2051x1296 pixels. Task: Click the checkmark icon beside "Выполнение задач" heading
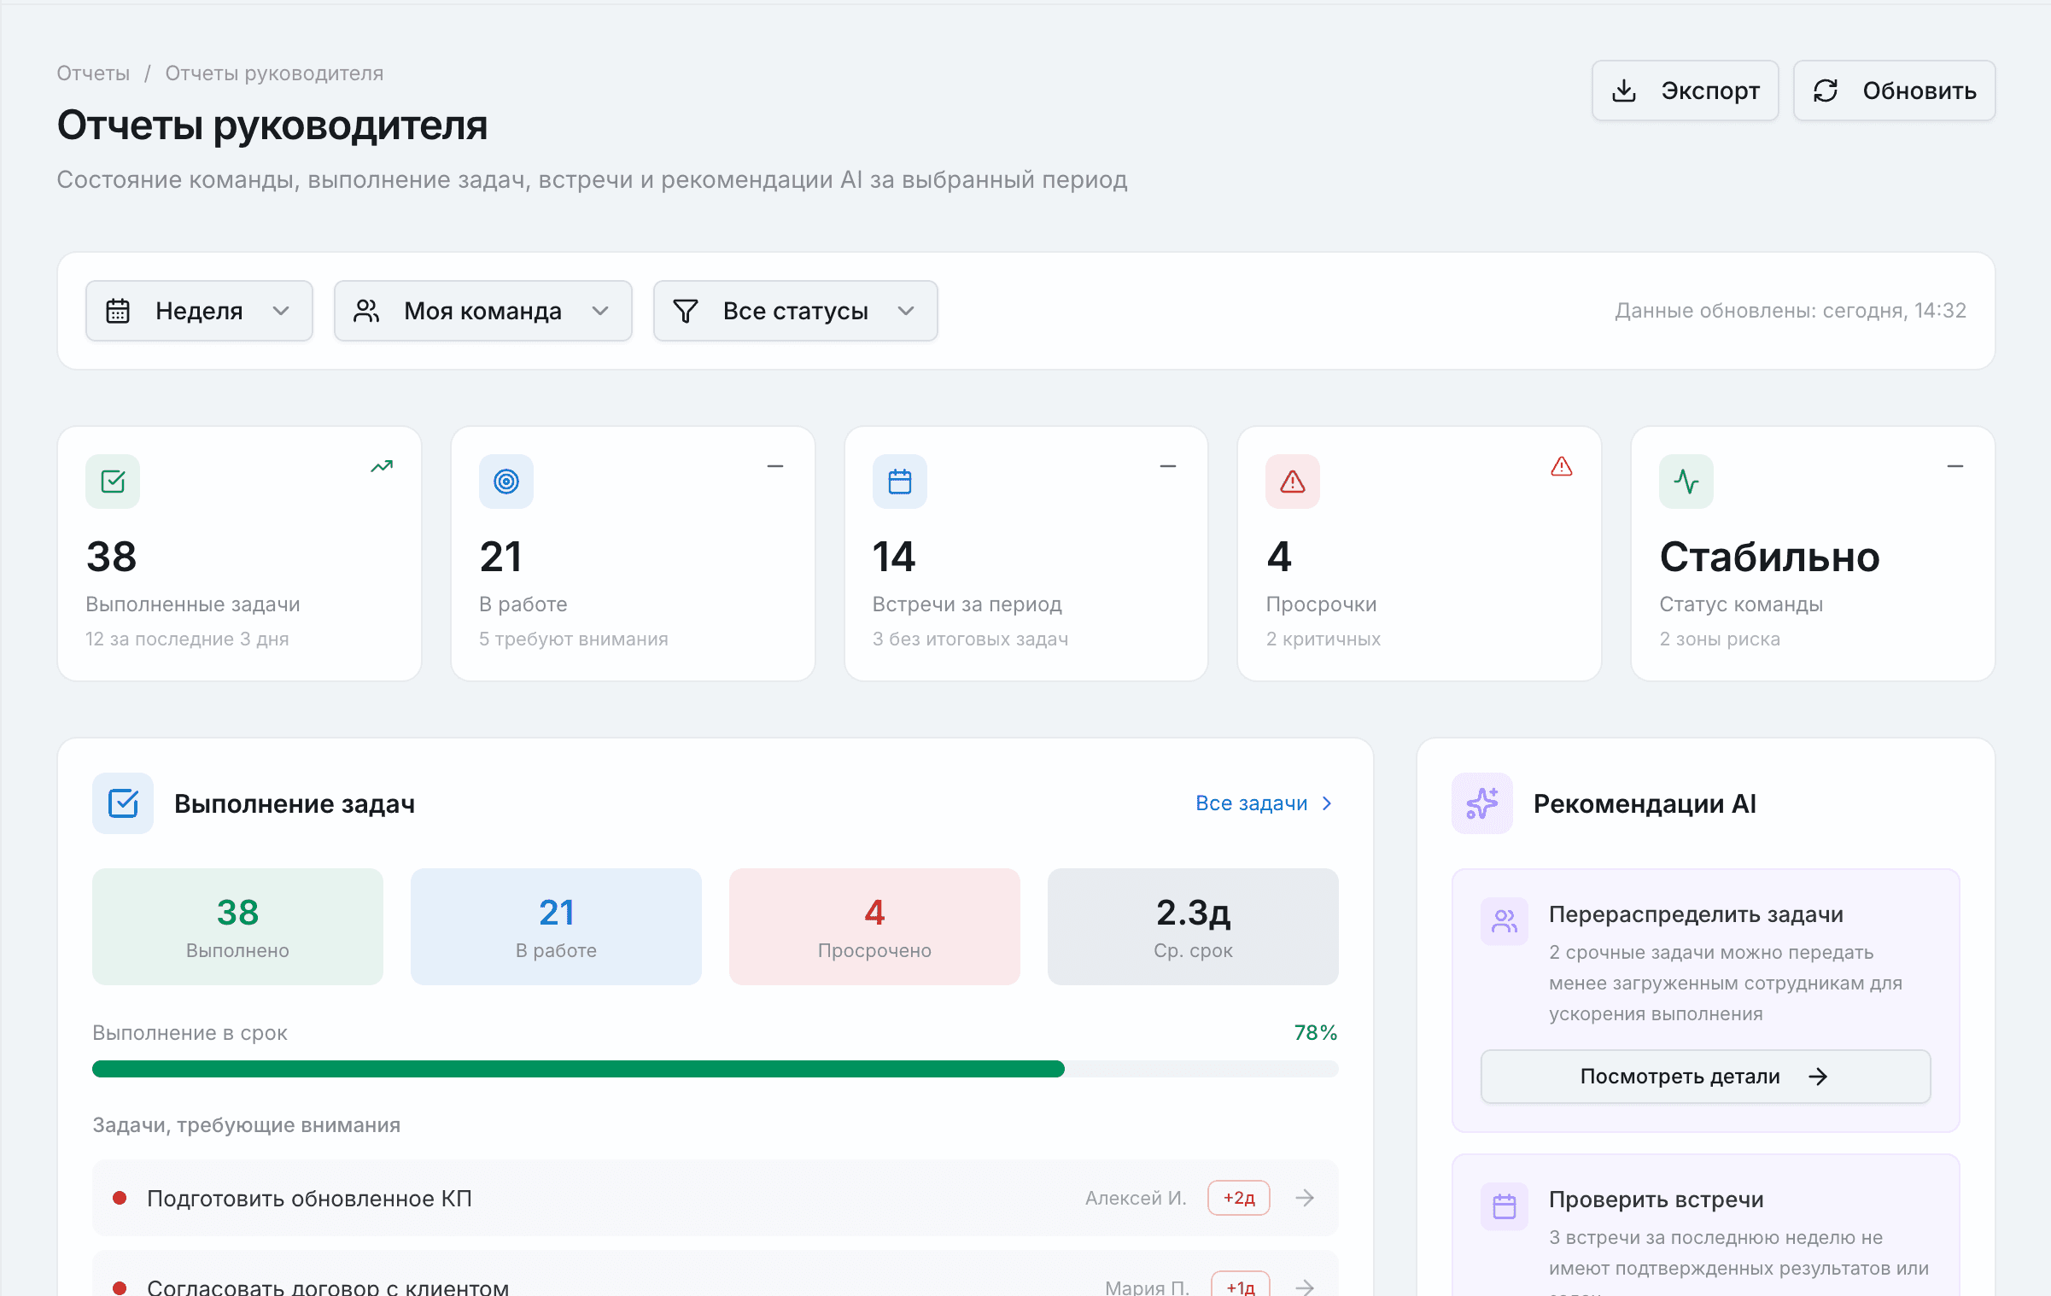122,803
